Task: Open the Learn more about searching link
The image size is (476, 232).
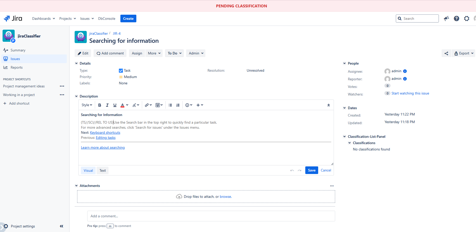Action: coord(103,147)
